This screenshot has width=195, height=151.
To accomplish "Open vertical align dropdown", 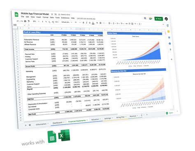I will (114, 23).
